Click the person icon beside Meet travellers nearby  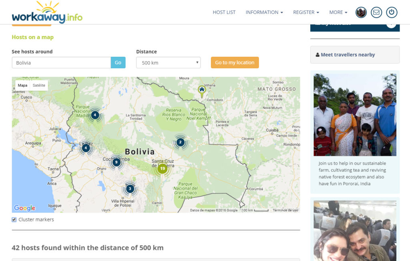[318, 55]
